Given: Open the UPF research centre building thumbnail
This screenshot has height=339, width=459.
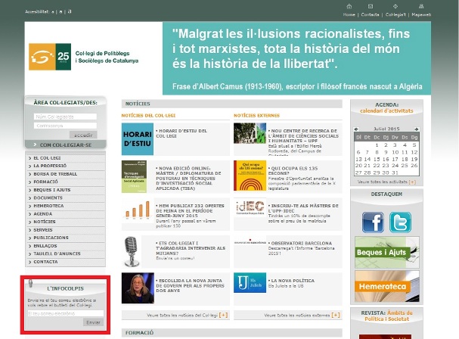Looking at the screenshot, I should click(x=250, y=133).
